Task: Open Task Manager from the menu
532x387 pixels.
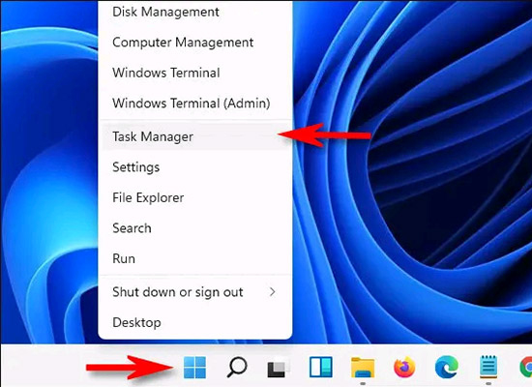Action: coord(195,136)
